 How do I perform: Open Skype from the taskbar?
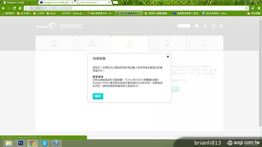pos(44,143)
